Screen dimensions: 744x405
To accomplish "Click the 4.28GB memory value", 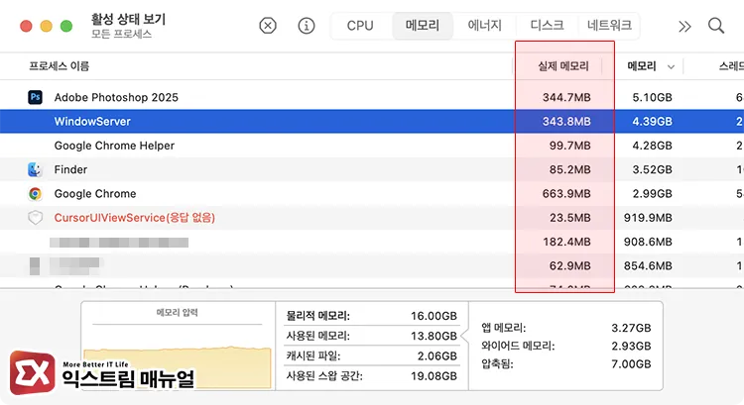I will 652,146.
